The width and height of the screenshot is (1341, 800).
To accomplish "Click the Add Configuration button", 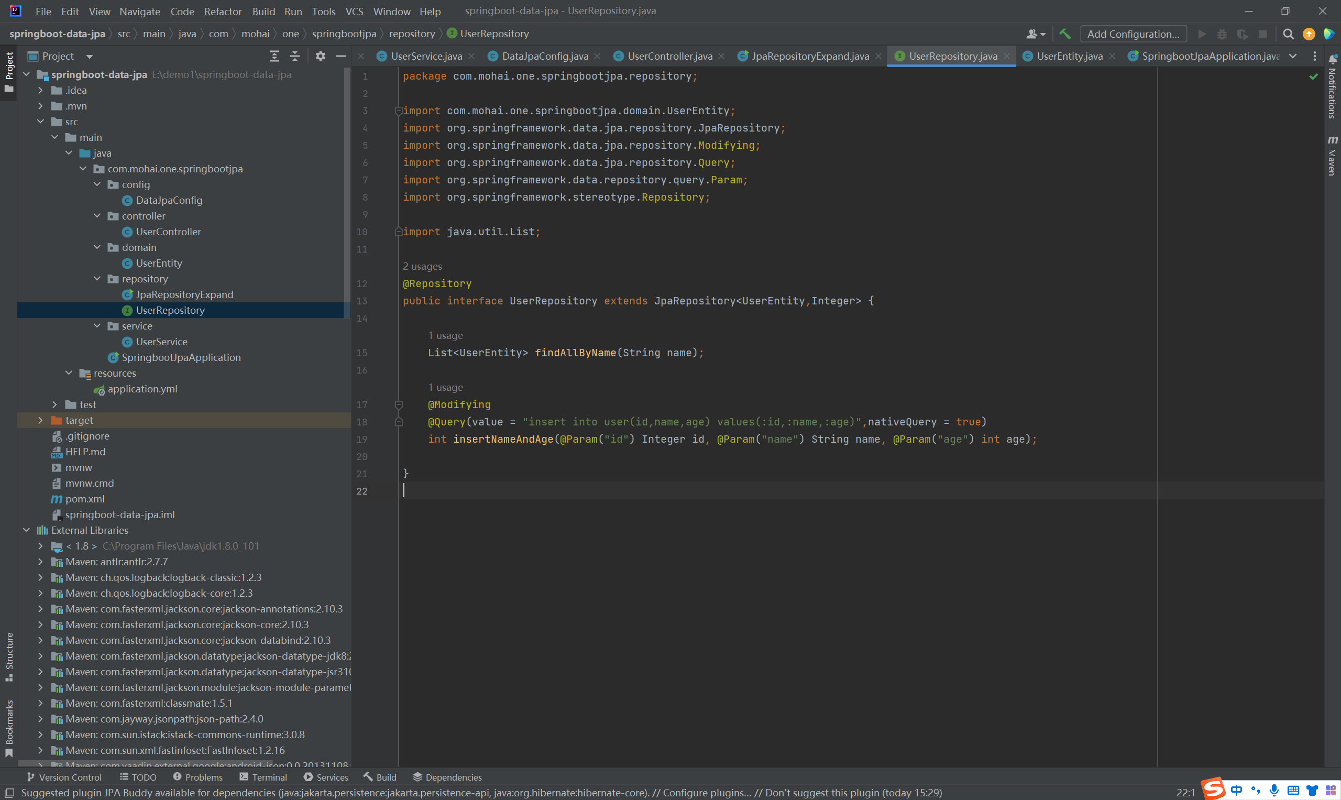I will tap(1133, 34).
